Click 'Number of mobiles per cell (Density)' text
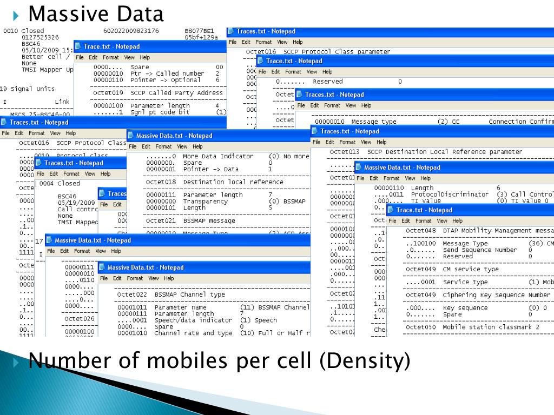The width and height of the screenshot is (554, 415). (219, 360)
